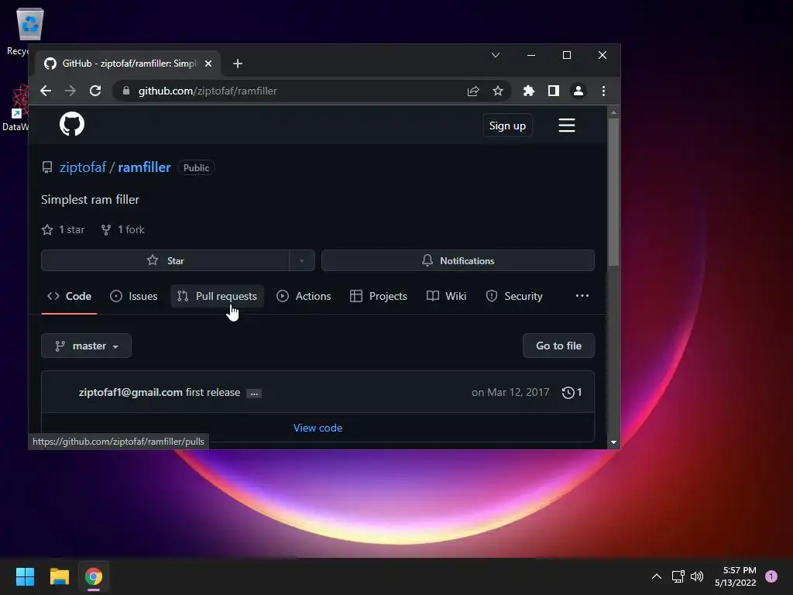Go back to the previous page
Screen dimensions: 793x595
tap(46, 91)
